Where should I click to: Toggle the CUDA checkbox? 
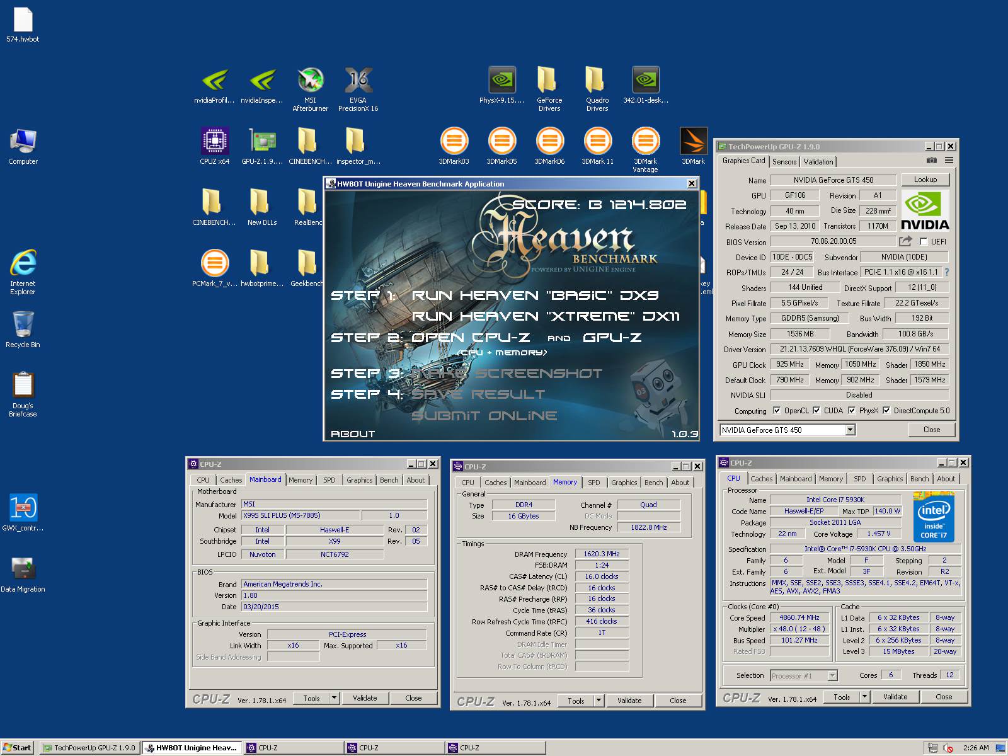coord(816,410)
